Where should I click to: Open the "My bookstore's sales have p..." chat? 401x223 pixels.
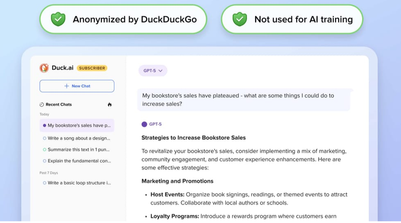tap(77, 125)
